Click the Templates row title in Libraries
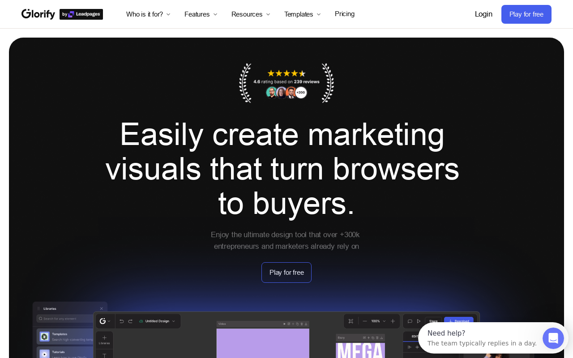The image size is (573, 358). [x=60, y=334]
